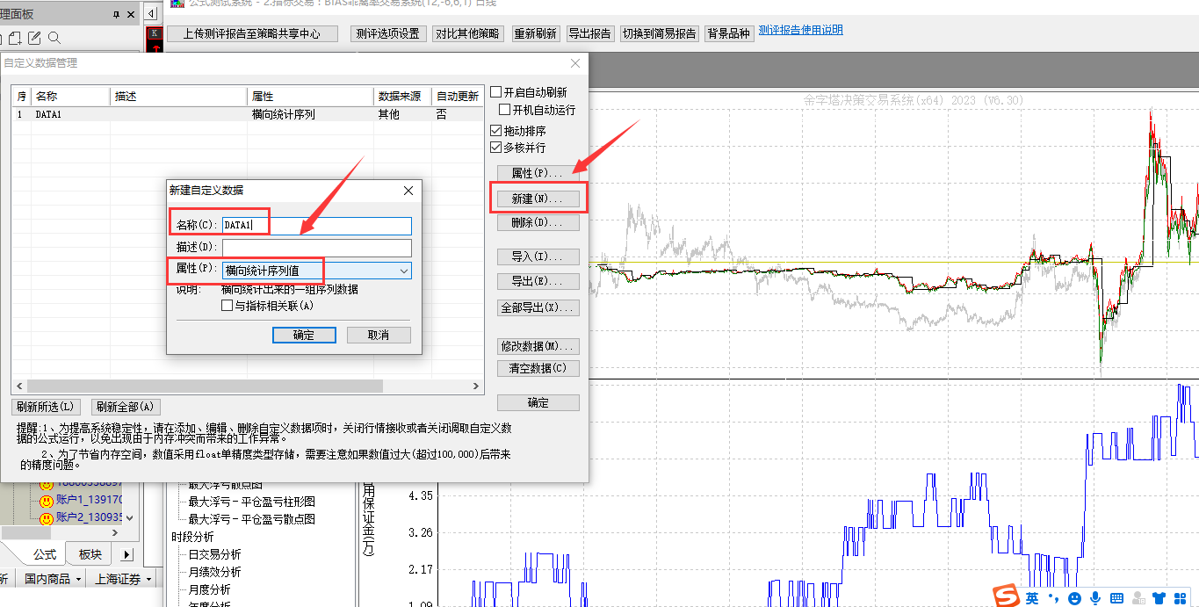The height and width of the screenshot is (607, 1199).
Task: Open the 测评报告使用说明 link
Action: click(800, 30)
